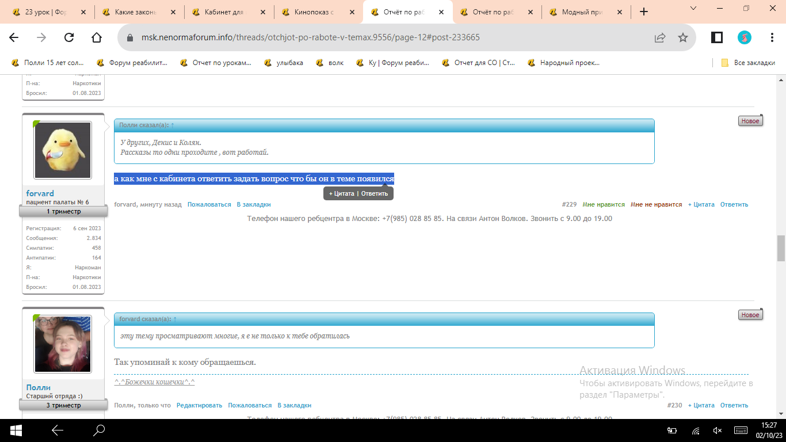
Task: Click 'Редактировать' on post #230
Action: [x=199, y=405]
